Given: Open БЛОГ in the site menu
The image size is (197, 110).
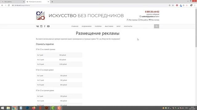Looking at the screenshot, I should tap(119, 26).
